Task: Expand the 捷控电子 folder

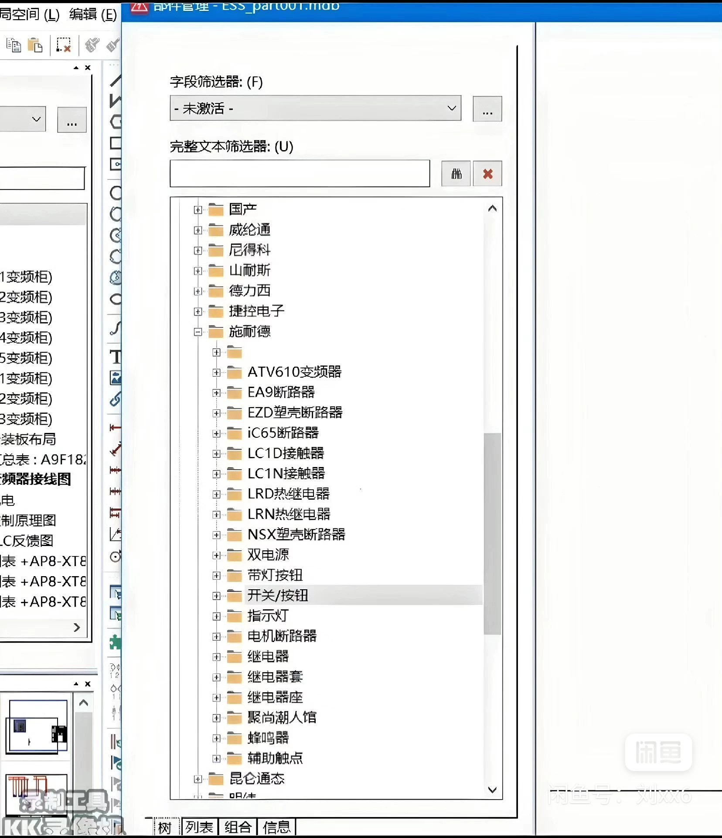Action: click(x=198, y=312)
